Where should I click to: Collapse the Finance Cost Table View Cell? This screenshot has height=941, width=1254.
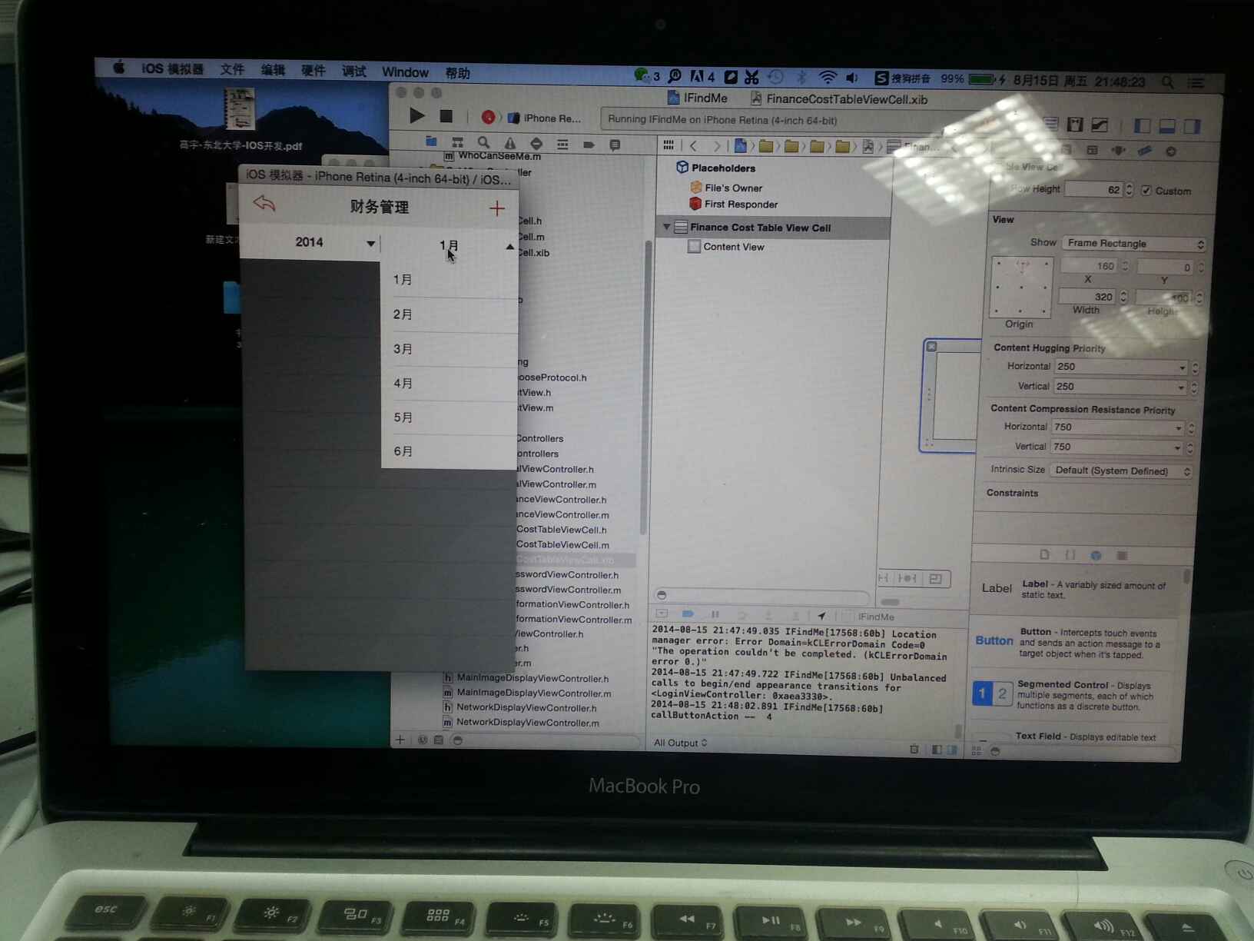[666, 228]
